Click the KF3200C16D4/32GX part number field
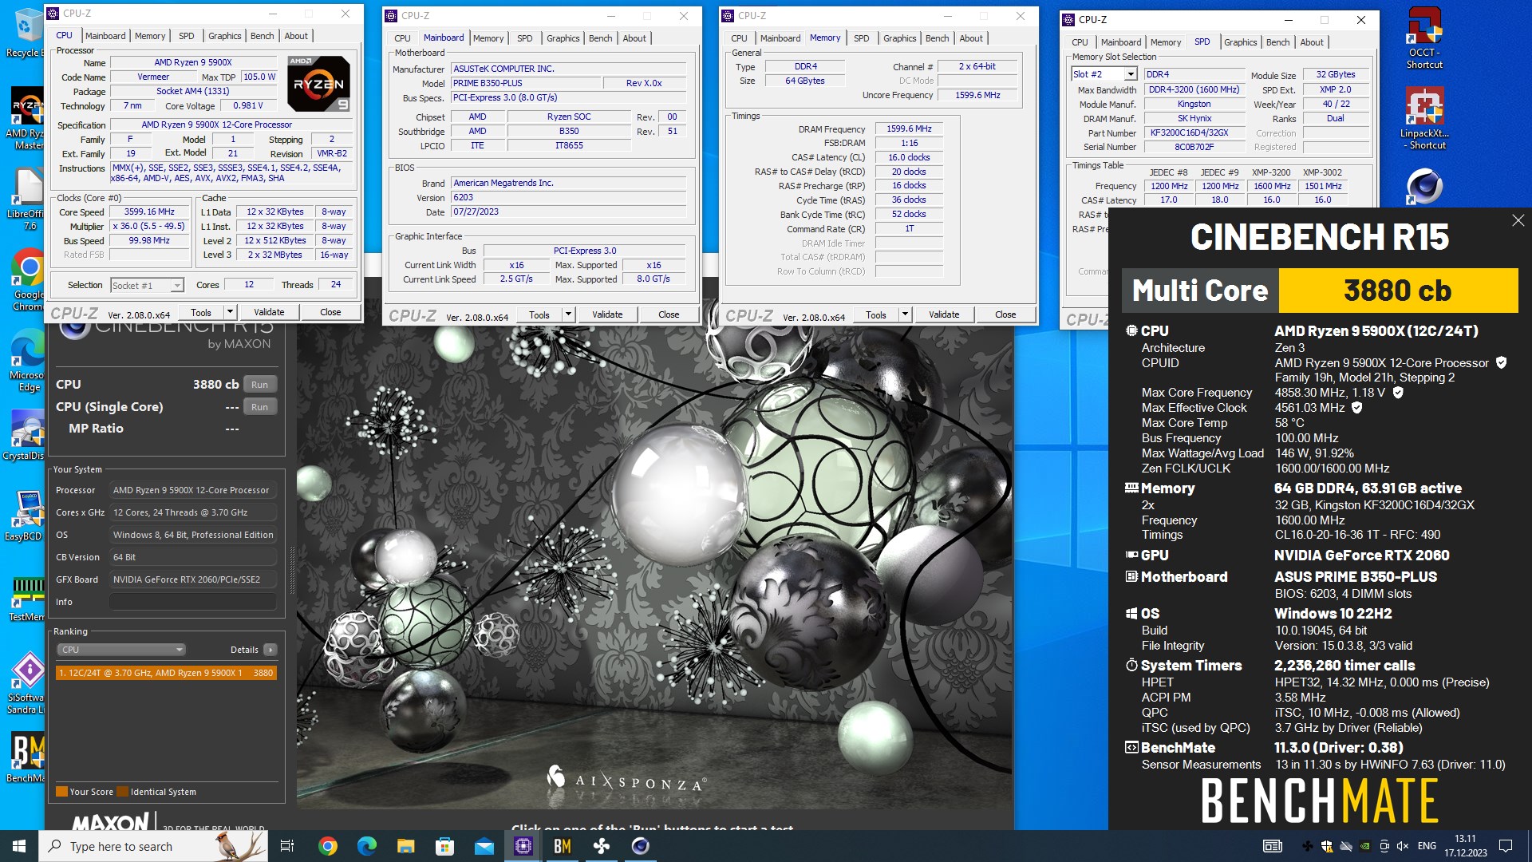This screenshot has height=862, width=1532. 1194,132
